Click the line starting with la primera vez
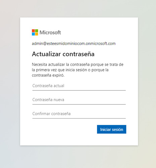 pyautogui.click(x=70, y=70)
